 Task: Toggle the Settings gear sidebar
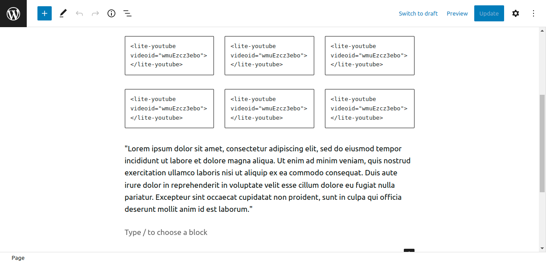[x=516, y=13]
